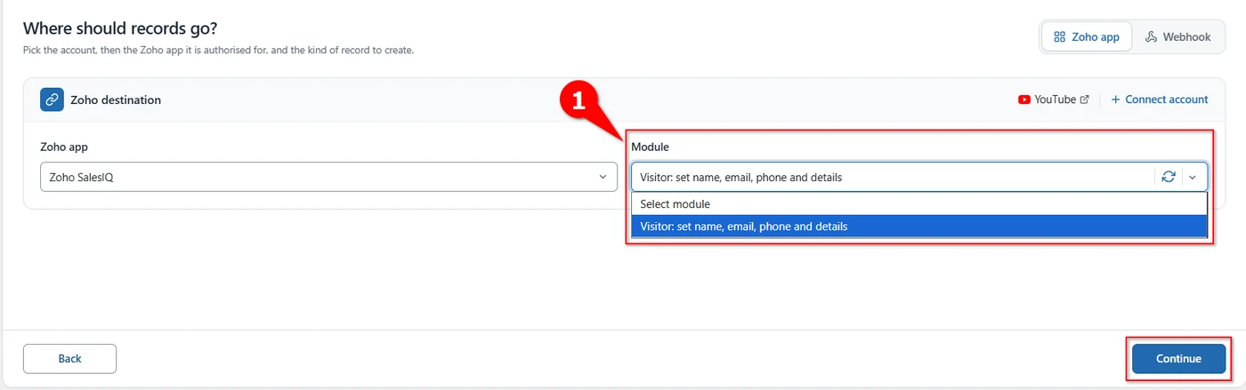Click the Where should records go? heading
Viewport: 1246px width, 390px height.
pos(120,28)
